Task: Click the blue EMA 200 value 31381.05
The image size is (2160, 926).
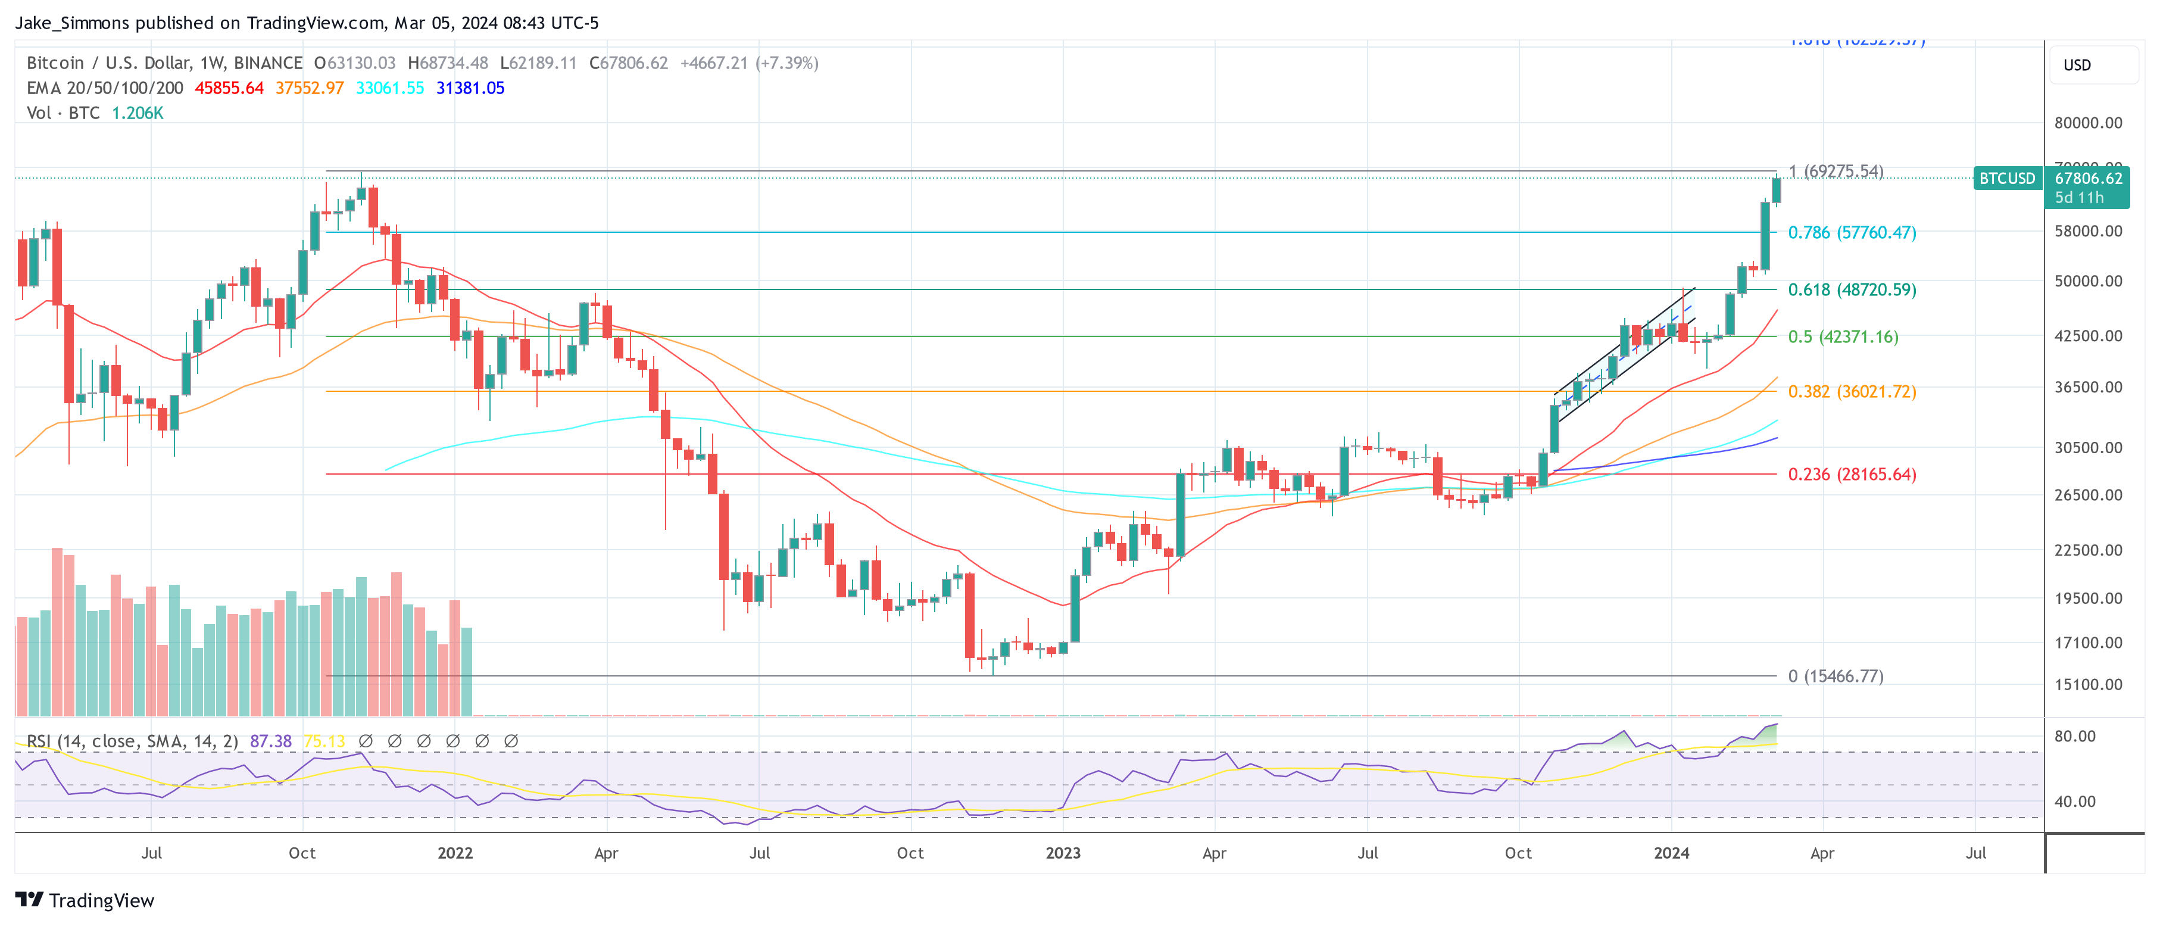Action: [x=470, y=88]
